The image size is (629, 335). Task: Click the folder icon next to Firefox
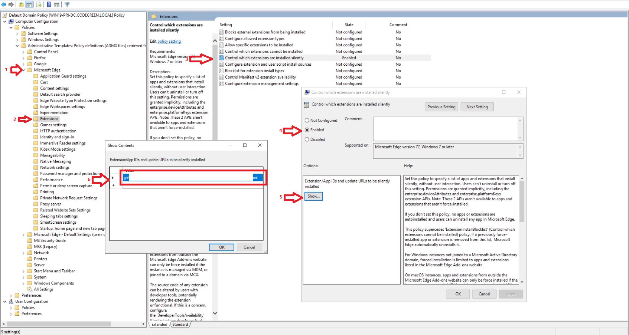click(x=30, y=58)
